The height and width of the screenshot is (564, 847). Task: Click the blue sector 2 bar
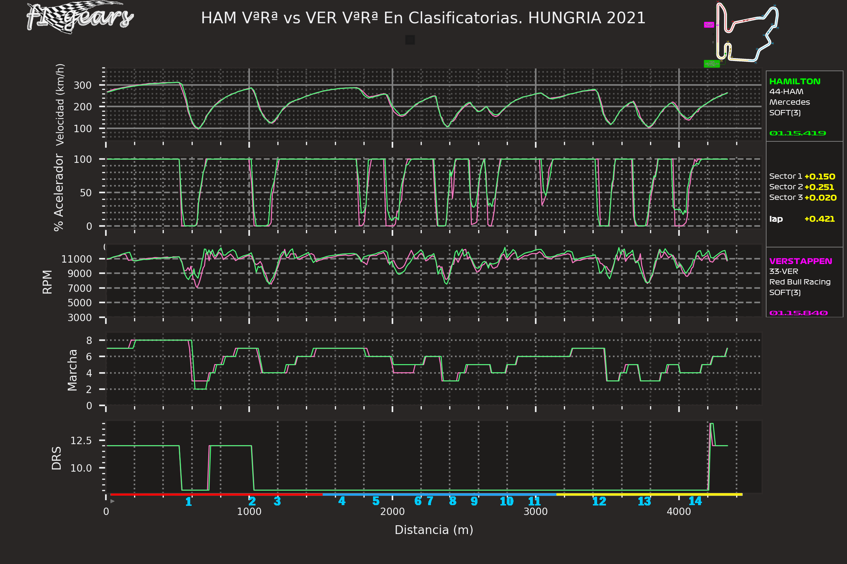[x=439, y=495]
